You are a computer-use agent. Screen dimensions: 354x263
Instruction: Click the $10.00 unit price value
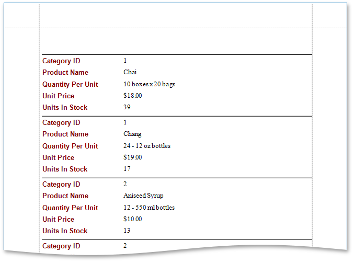coord(133,219)
